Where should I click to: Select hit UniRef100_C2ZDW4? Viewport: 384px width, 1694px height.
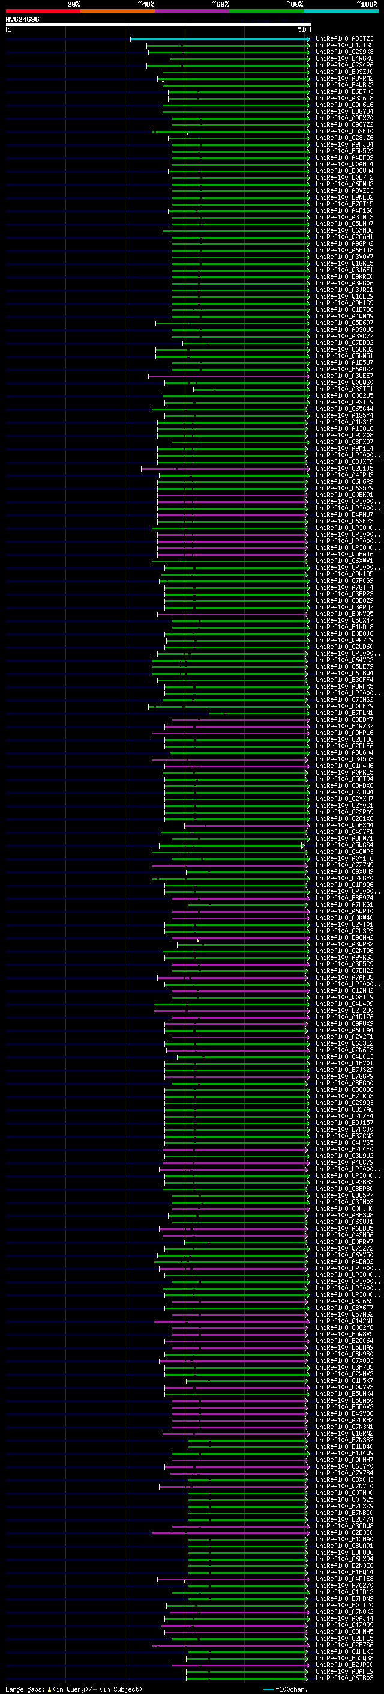coord(344,792)
